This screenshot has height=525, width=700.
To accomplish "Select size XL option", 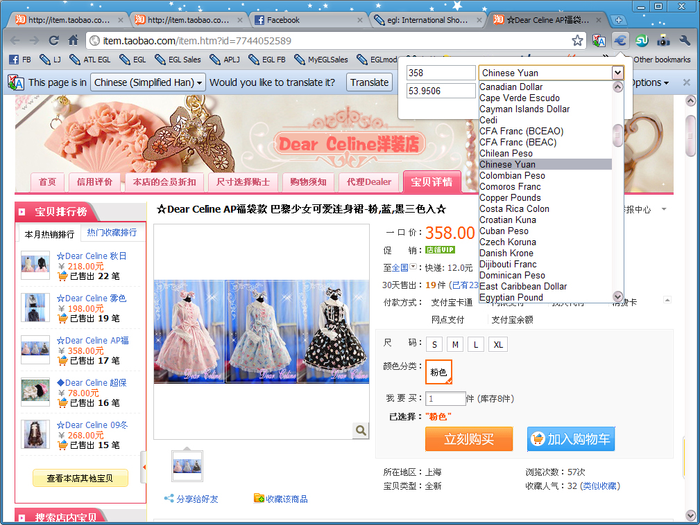I will tap(498, 344).
